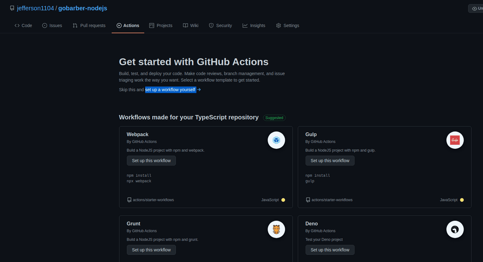The width and height of the screenshot is (483, 262).
Task: Click the arrow after 'set up a workflow yourself'
Action: (199, 89)
